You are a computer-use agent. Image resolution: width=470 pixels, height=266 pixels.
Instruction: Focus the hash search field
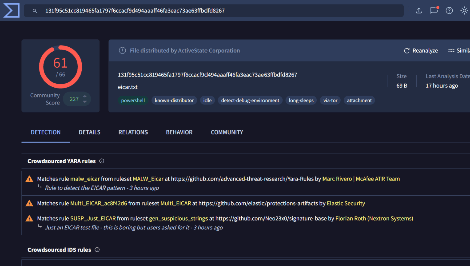coord(214,11)
